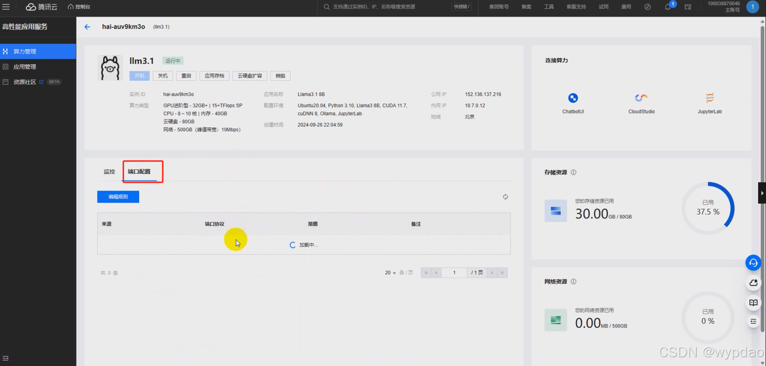Connect via the CloudStudio icon
Viewport: 766px width, 366px height.
tap(641, 98)
